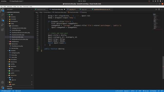Open the Visual Studio Code app menu
The image size is (164, 92).
click(16, 1)
